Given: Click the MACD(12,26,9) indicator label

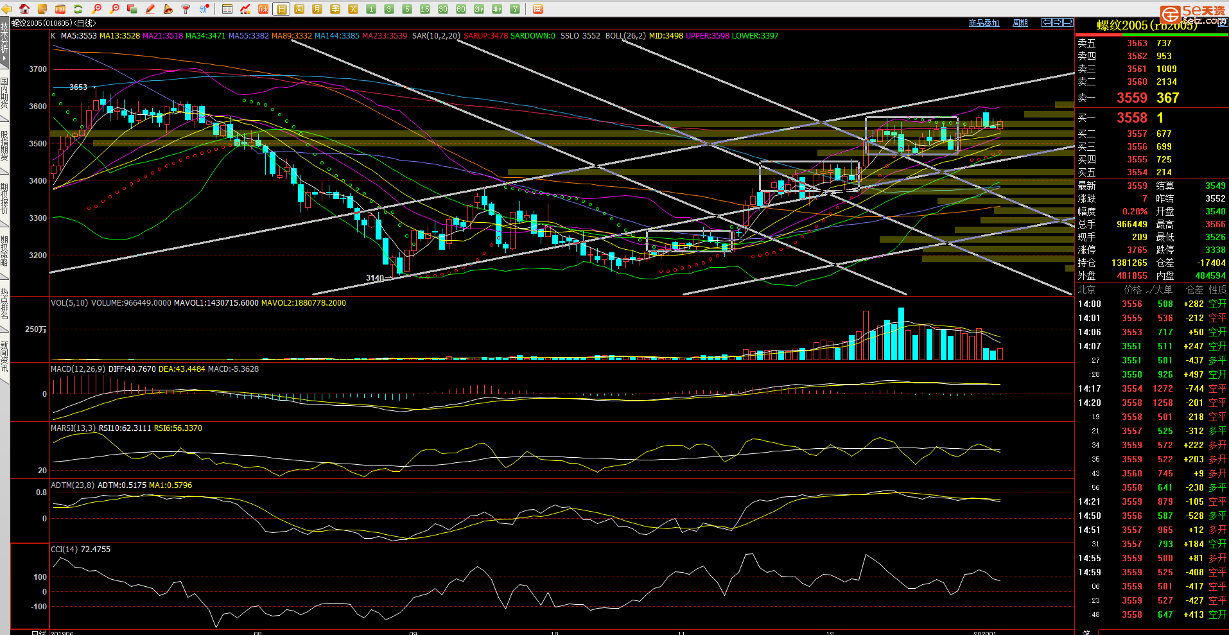Looking at the screenshot, I should [x=78, y=369].
